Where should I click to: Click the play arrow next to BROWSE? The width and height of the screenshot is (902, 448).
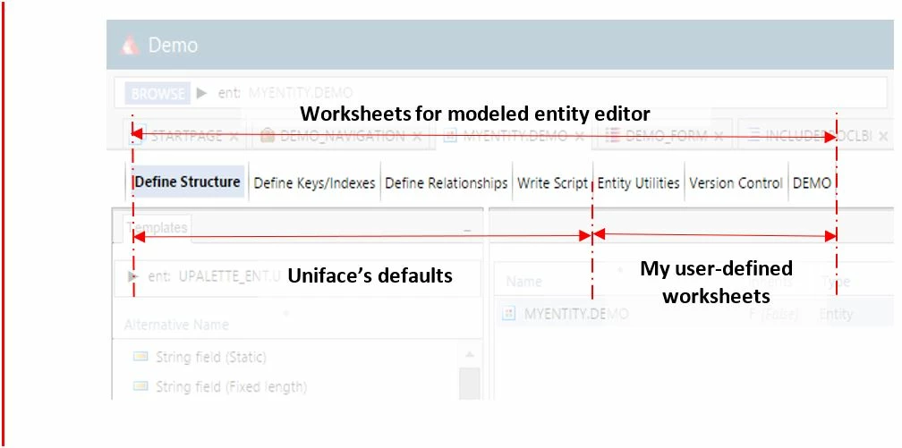201,93
